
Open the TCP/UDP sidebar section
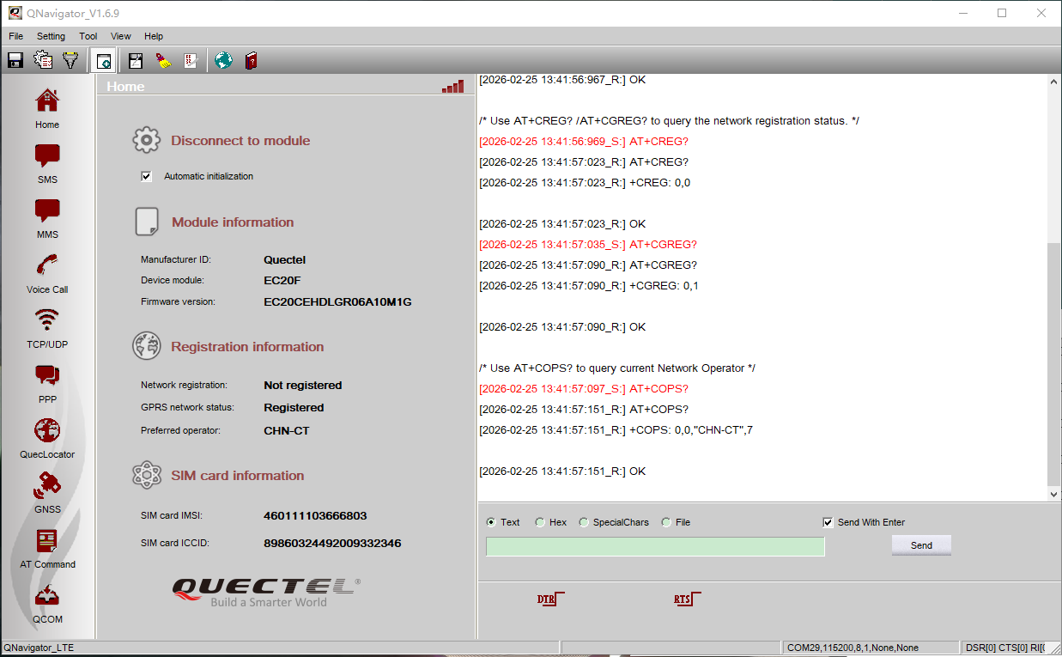(x=47, y=329)
